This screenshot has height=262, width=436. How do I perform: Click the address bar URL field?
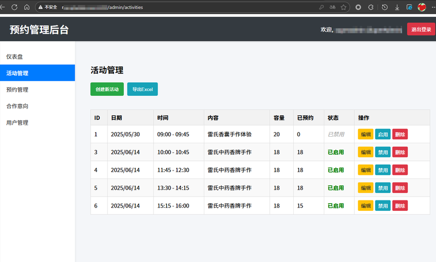click(191, 8)
